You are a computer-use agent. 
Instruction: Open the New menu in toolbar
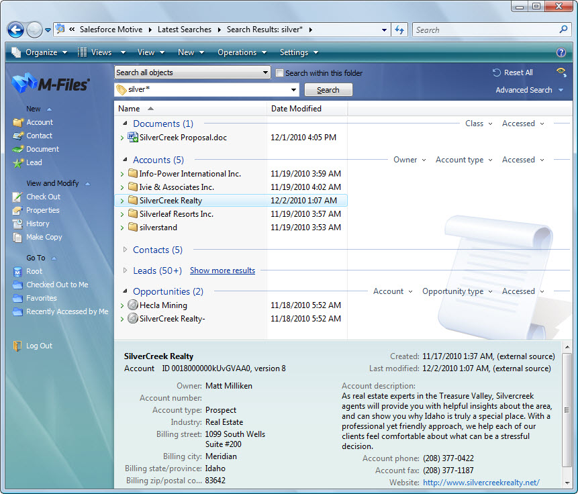click(191, 52)
